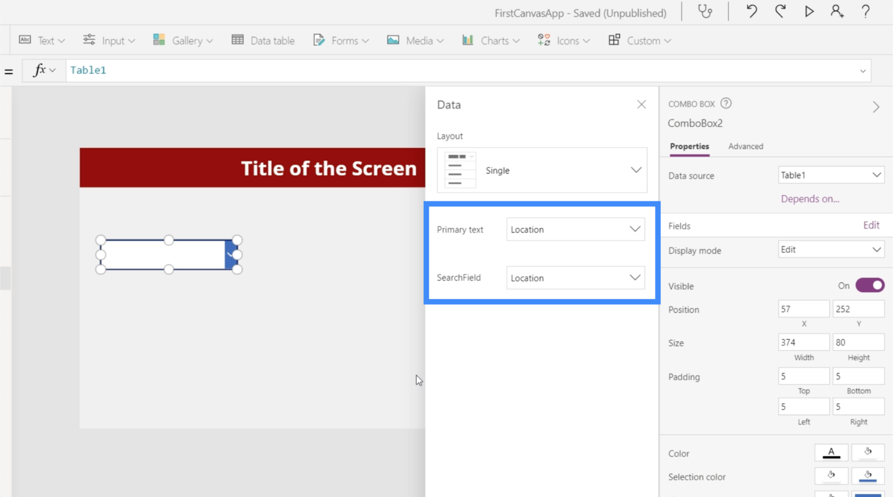Click the Redo arrow icon
Screen dimensions: 893x497
coord(780,12)
